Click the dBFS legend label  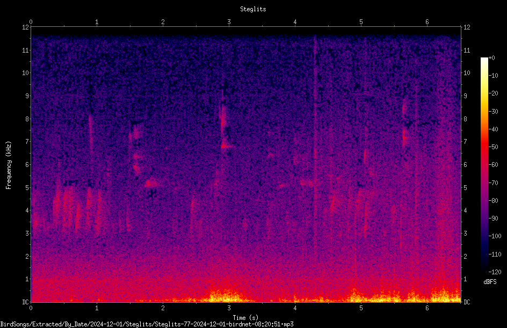490,282
